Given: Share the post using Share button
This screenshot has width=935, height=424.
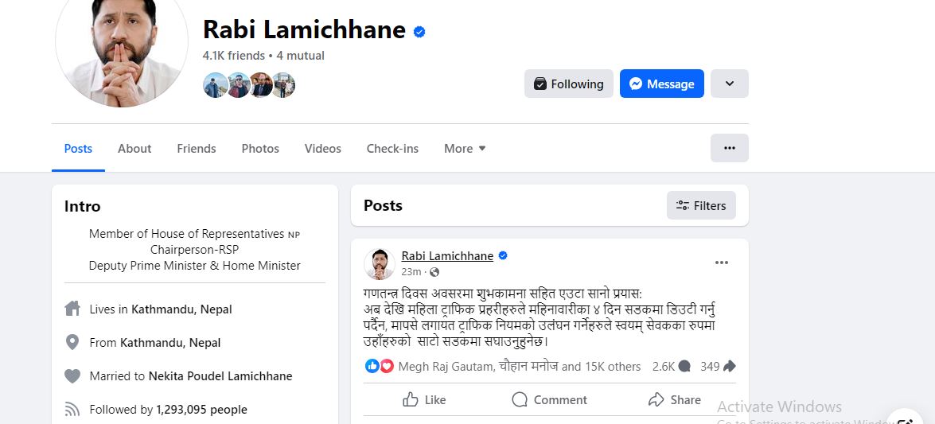Looking at the screenshot, I should [674, 399].
